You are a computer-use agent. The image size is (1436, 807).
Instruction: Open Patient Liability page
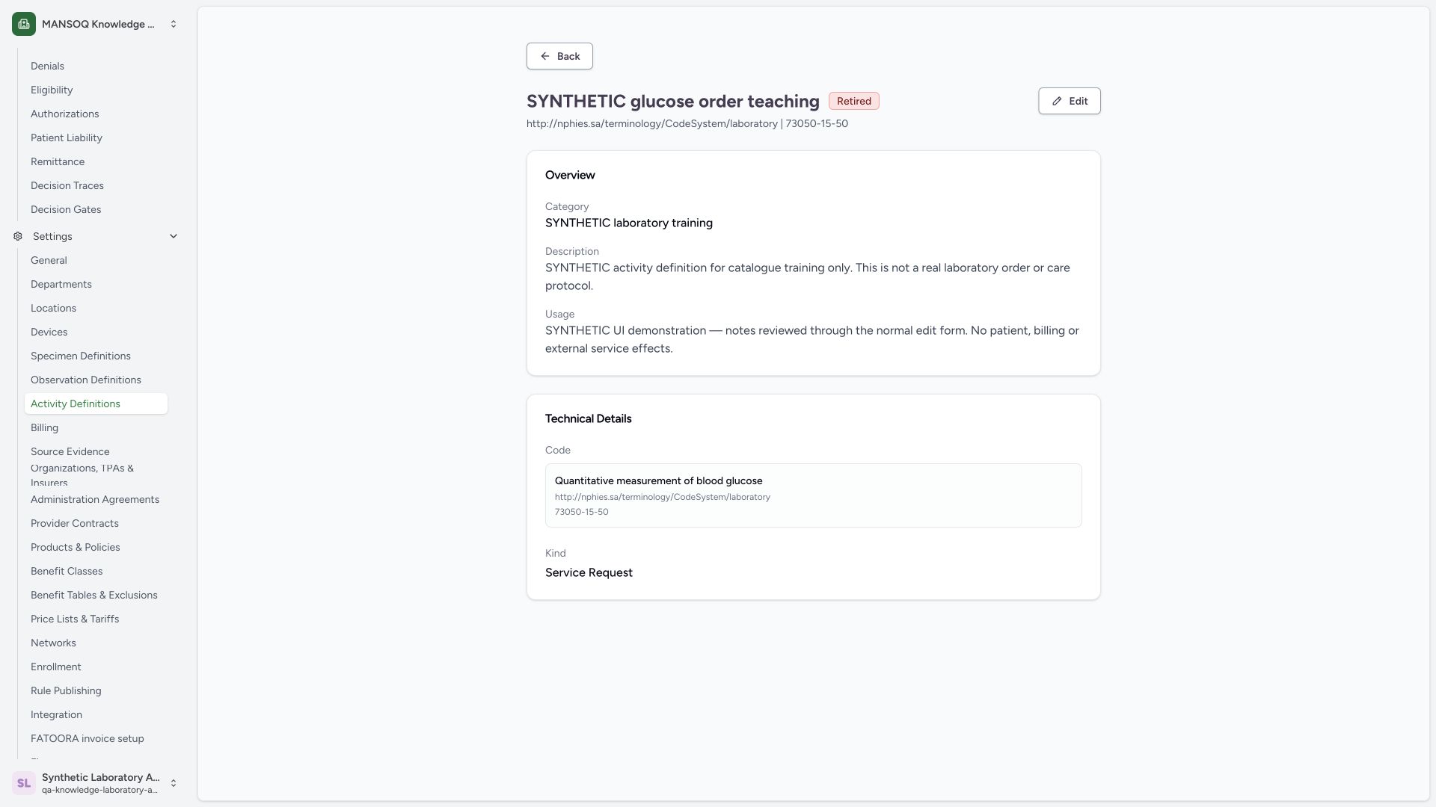click(x=96, y=137)
